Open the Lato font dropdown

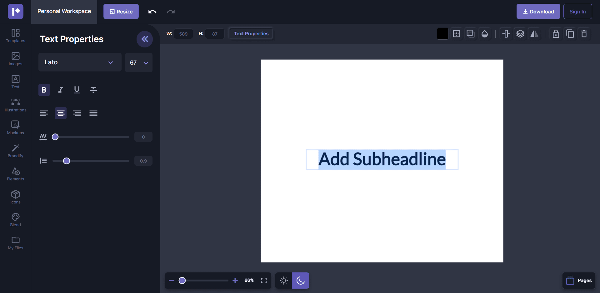point(80,62)
